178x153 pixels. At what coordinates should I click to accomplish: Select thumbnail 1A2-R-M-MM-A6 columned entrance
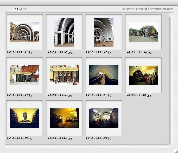click(x=64, y=75)
